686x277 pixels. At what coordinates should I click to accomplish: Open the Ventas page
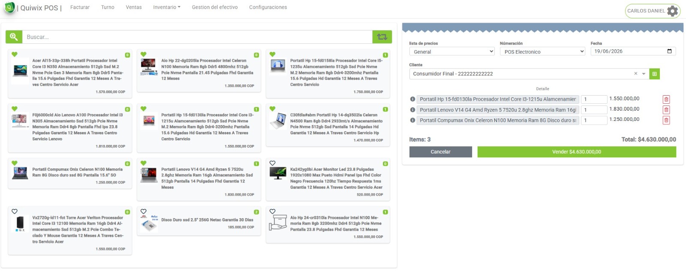(x=134, y=7)
